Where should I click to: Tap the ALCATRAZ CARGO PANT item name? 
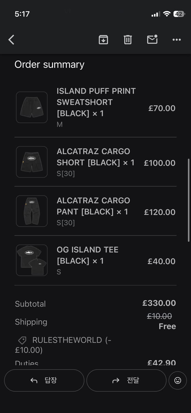pos(93,206)
